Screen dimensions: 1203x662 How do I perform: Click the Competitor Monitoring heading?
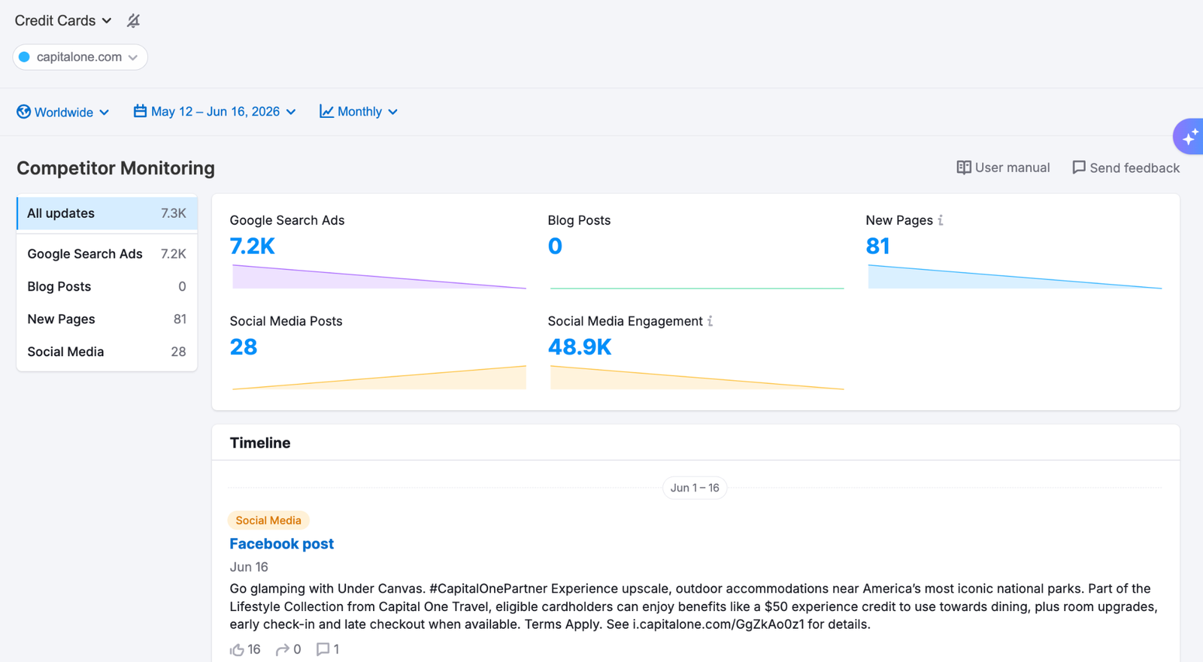(116, 168)
